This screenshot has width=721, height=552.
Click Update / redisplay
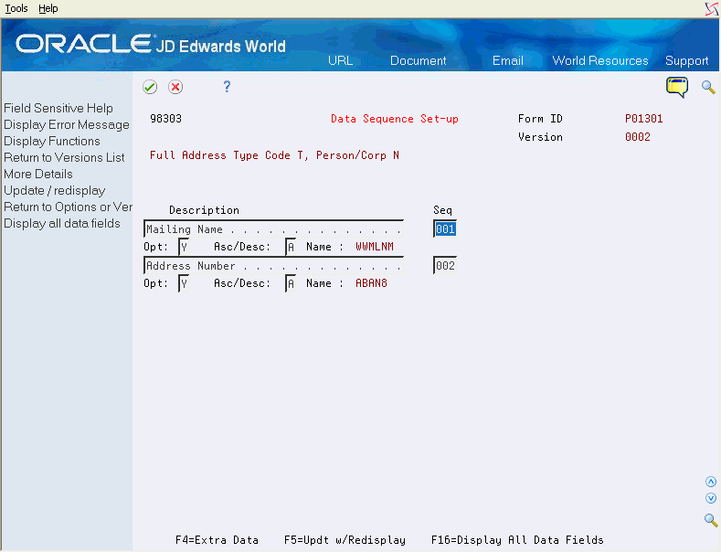pos(55,190)
